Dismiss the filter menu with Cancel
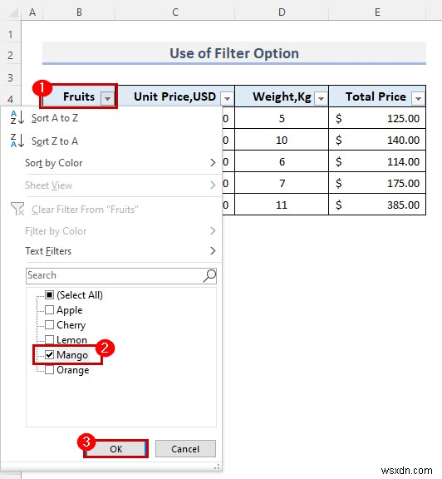This screenshot has height=479, width=442. [185, 449]
